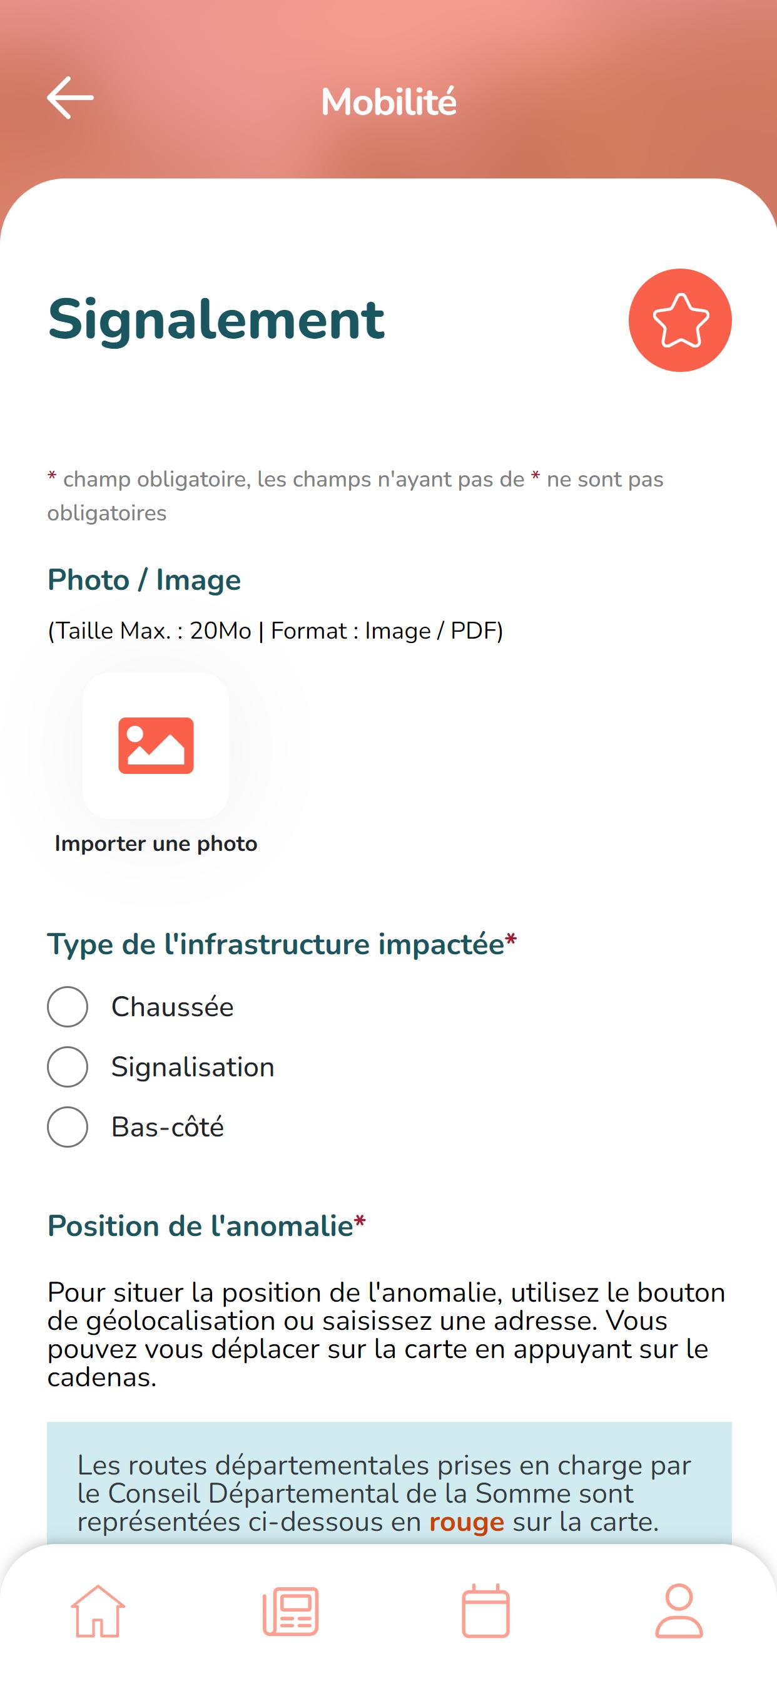The height and width of the screenshot is (1683, 777).
Task: Click the Chaussée option label
Action: [x=173, y=1007]
